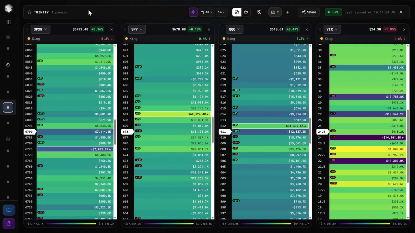Click the King indicator in QQQ panel
This screenshot has width=415, height=233.
pyautogui.click(x=229, y=39)
